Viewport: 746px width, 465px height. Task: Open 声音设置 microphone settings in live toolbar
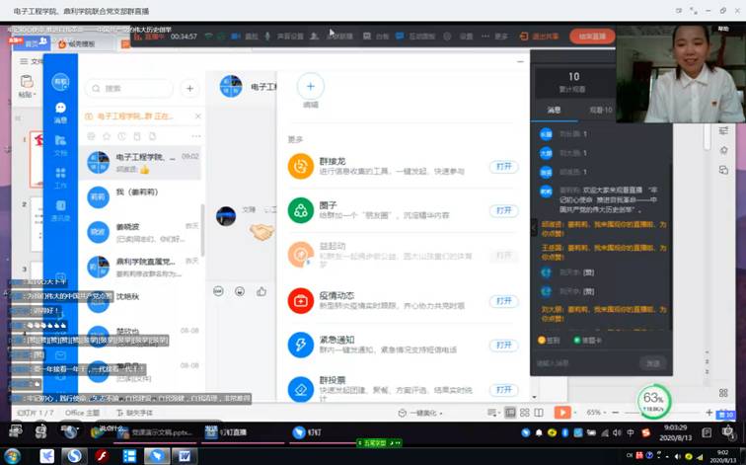[284, 37]
